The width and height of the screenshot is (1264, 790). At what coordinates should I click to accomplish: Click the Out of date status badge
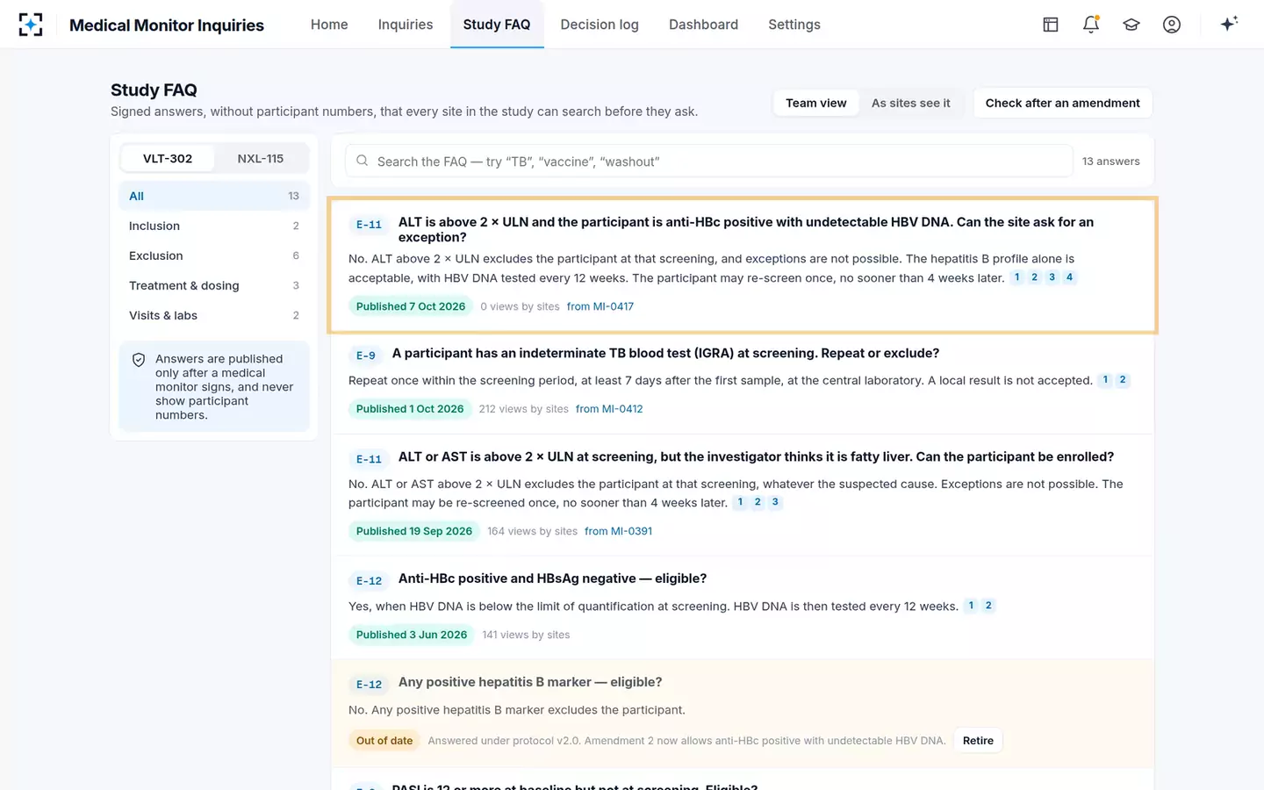(x=384, y=741)
